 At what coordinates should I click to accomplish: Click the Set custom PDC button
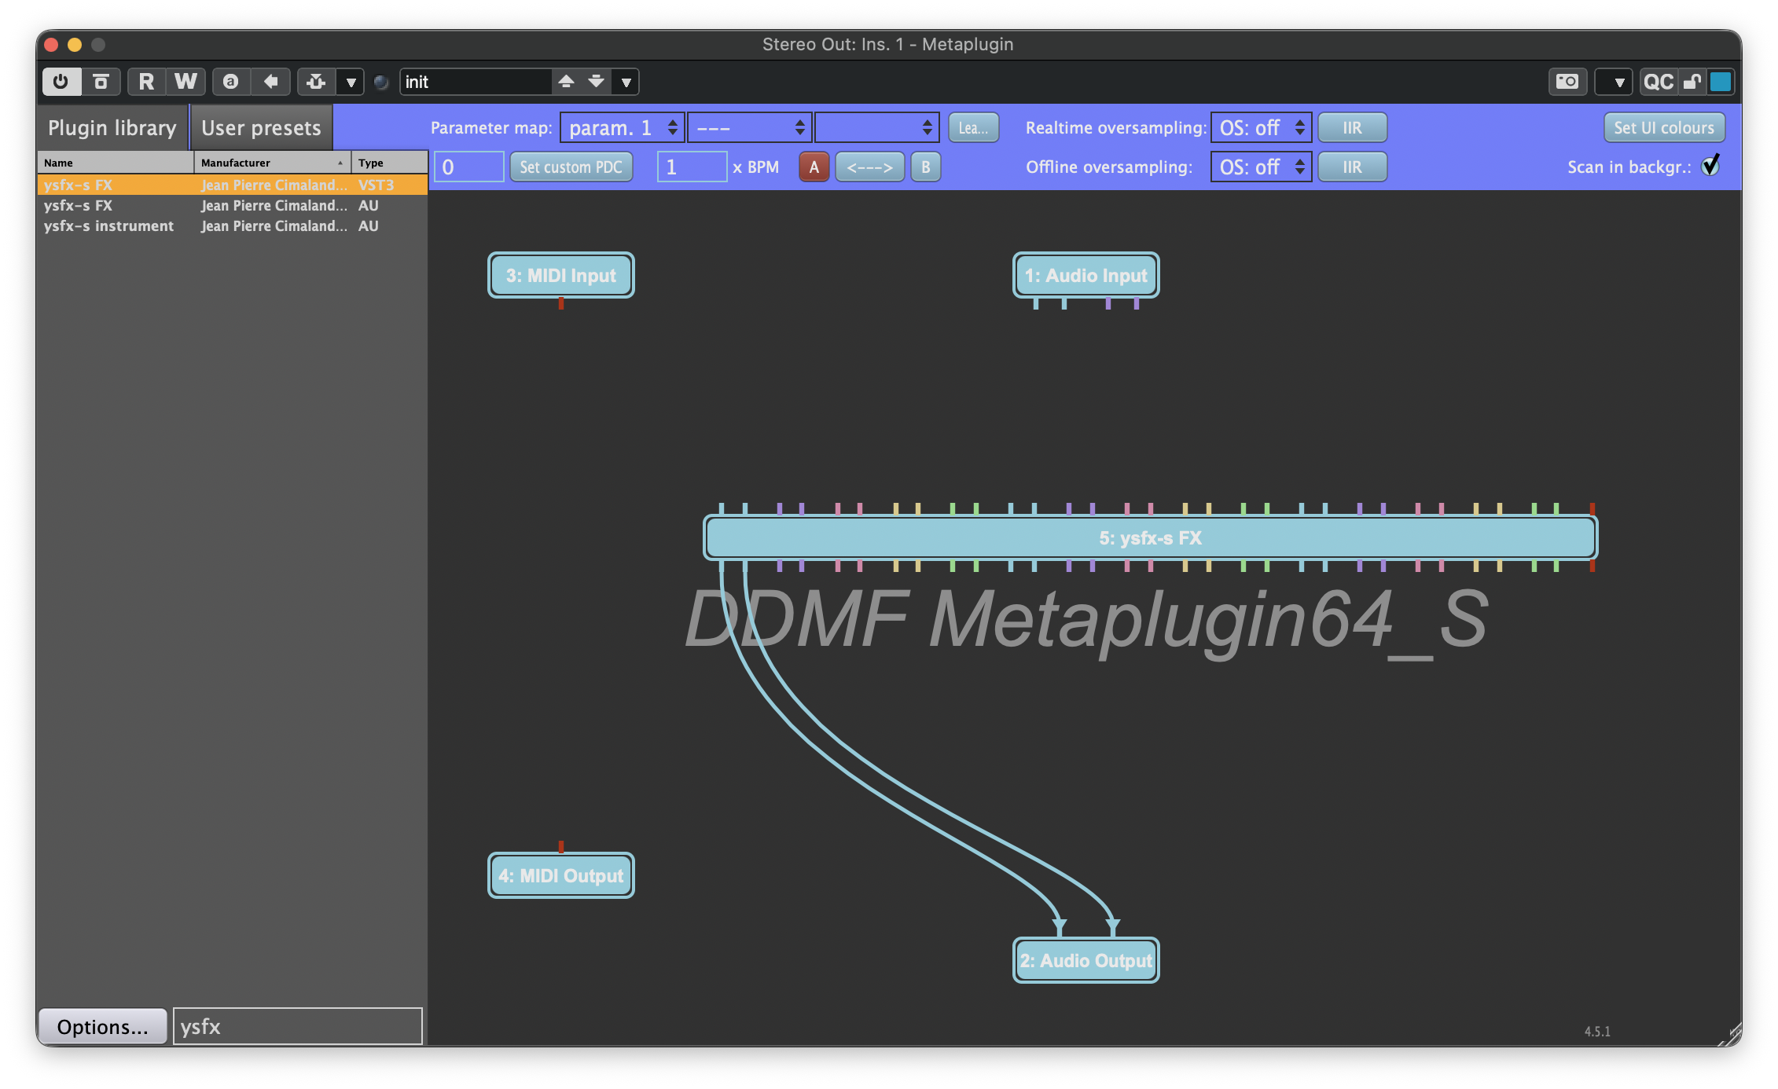click(x=571, y=167)
